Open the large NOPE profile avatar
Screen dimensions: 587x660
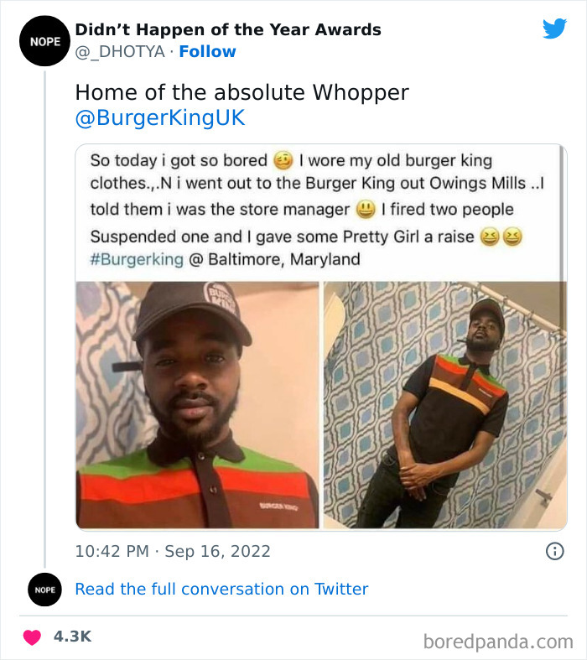(44, 40)
